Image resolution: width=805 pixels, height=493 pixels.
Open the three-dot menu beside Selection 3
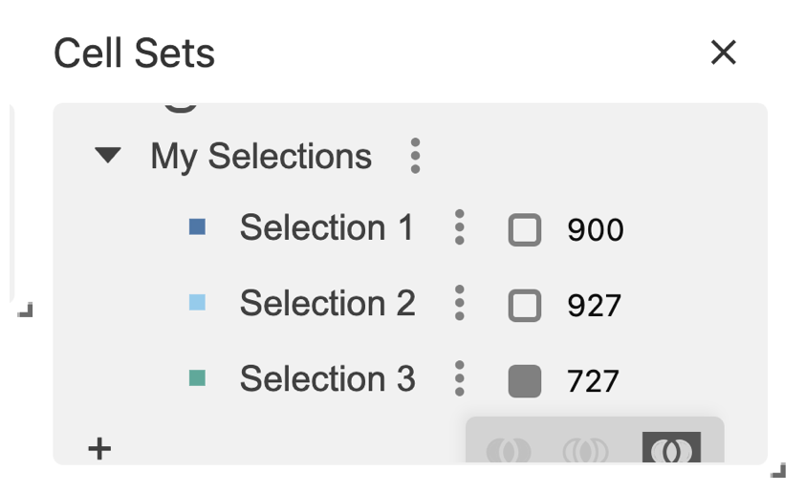point(460,378)
